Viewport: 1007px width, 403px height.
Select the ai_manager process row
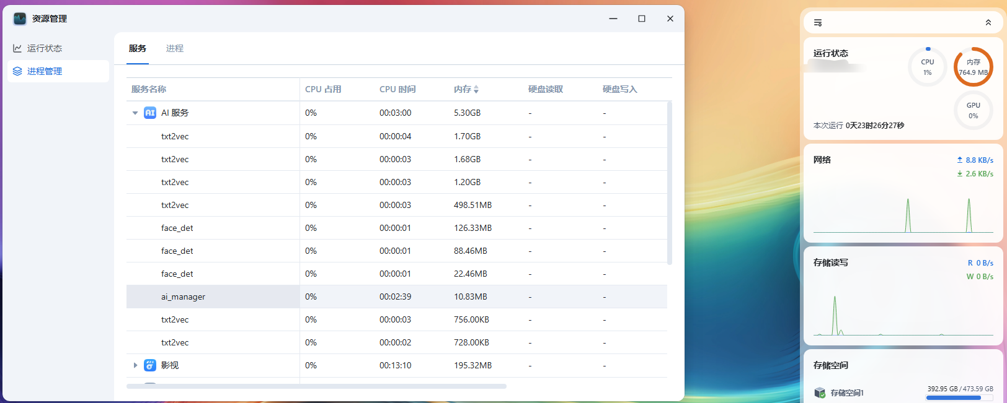tap(183, 297)
